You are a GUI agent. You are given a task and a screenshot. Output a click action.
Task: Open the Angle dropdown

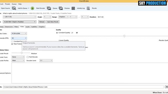(47, 17)
